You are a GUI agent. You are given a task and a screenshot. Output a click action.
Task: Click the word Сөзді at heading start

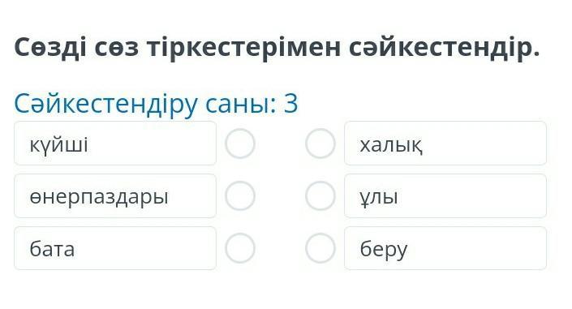tap(50, 48)
